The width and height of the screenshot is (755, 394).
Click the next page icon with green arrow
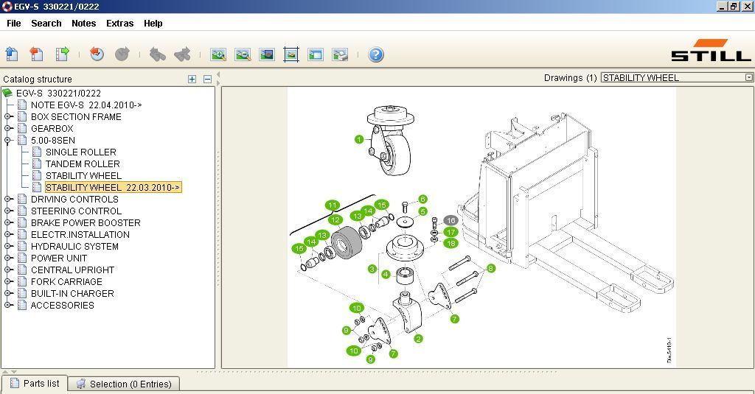(62, 54)
